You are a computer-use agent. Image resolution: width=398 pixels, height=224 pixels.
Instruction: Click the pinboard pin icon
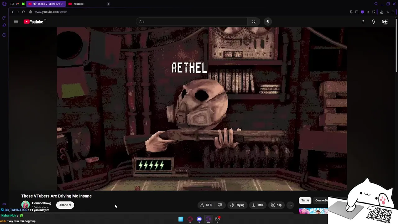click(x=351, y=12)
